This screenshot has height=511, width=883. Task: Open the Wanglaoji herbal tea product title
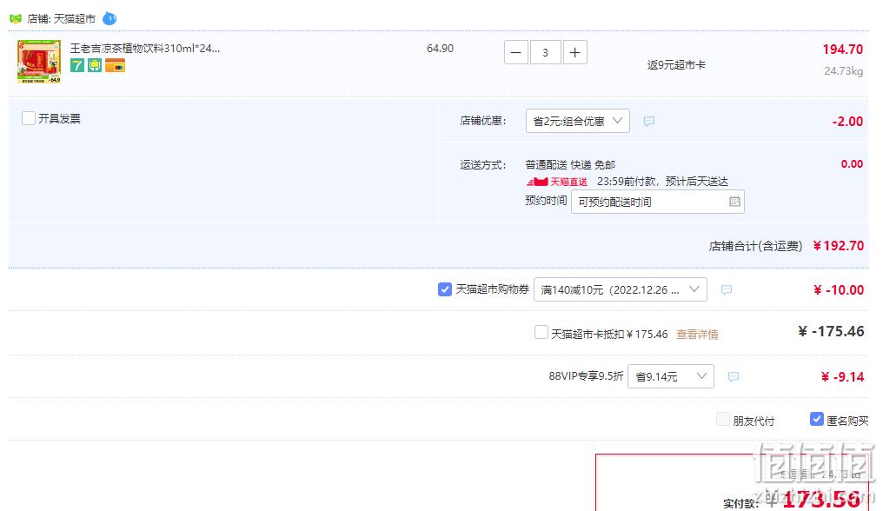[x=145, y=49]
